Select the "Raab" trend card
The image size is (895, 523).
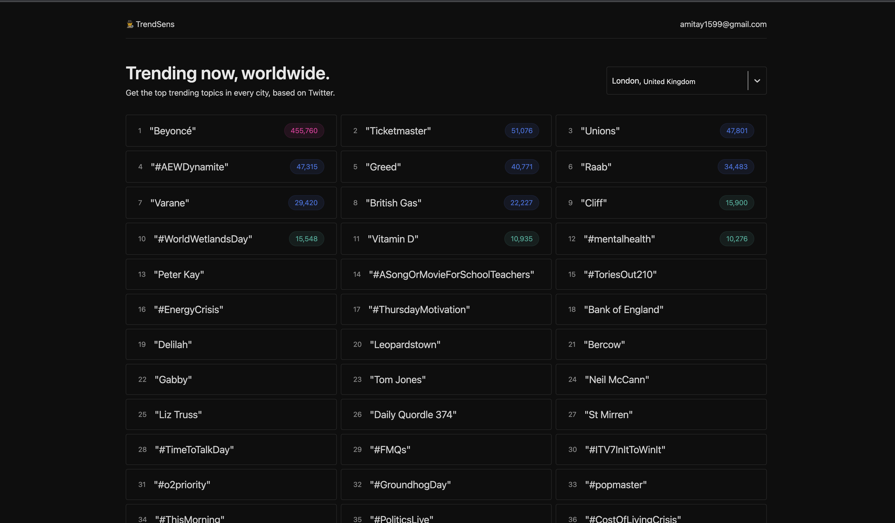(x=661, y=167)
